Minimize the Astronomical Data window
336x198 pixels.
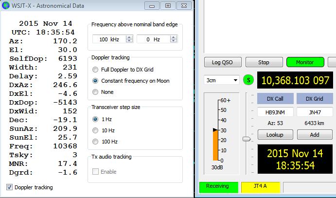pyautogui.click(x=152, y=5)
